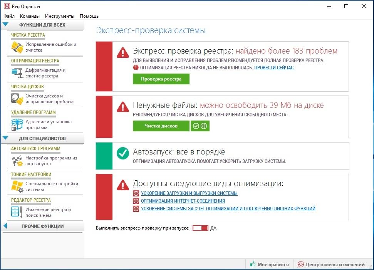This screenshot has height=270, width=374.
Task: Click the Проверка реестра button
Action: pos(161,79)
